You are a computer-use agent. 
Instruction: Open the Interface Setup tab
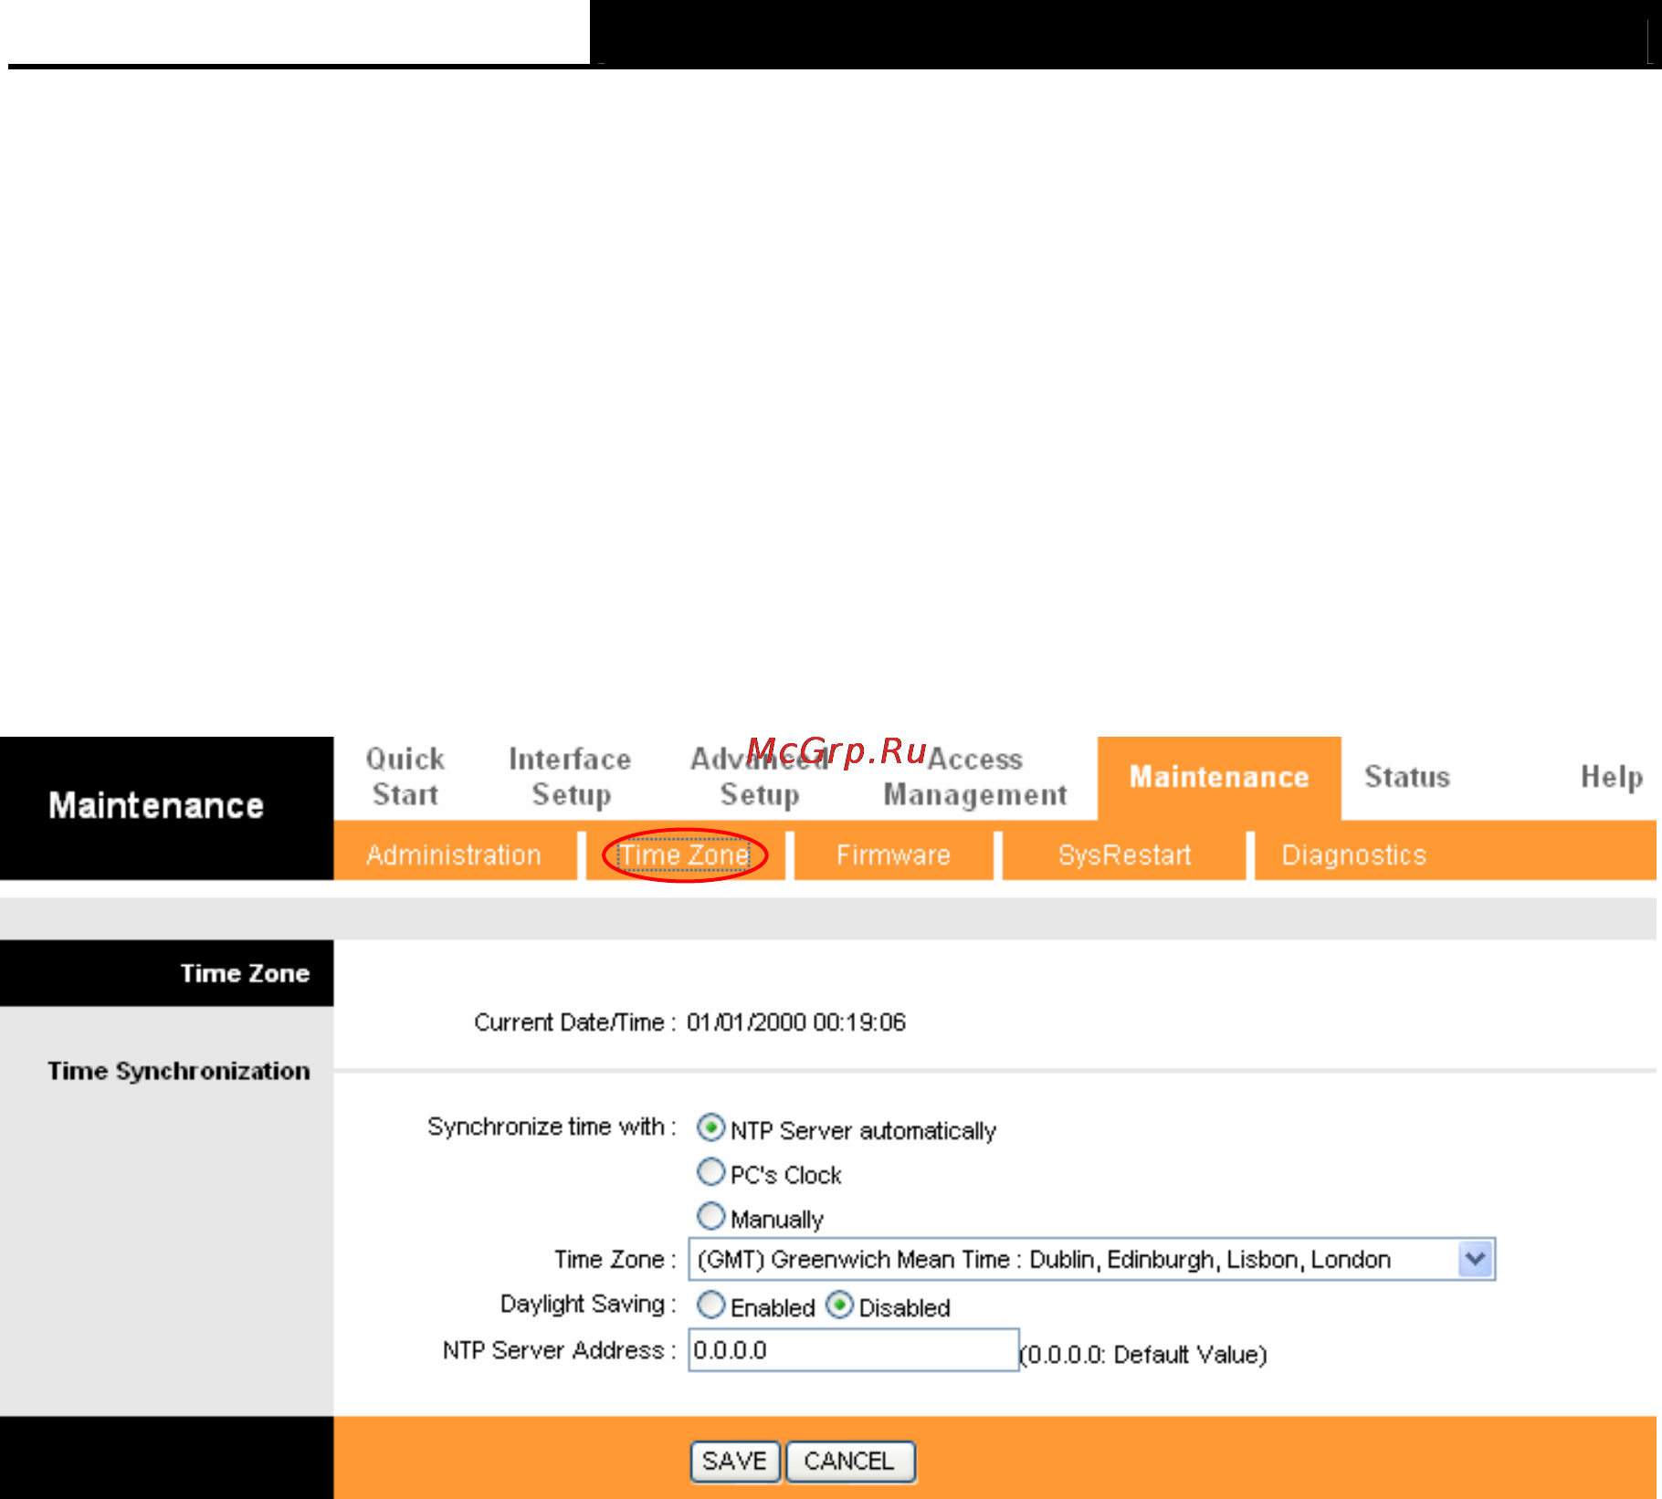(x=570, y=777)
